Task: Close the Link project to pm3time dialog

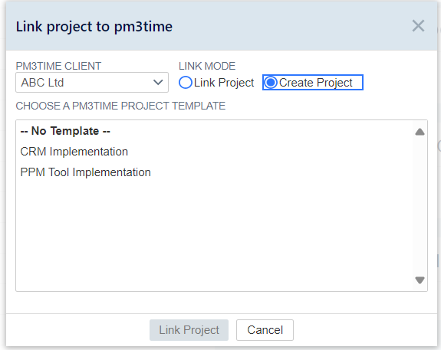Action: tap(418, 26)
